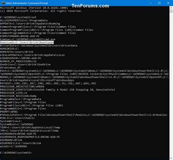This screenshot has height=160, width=173.
Task: Click the LOCALAPPDATA line
Action: [32, 55]
